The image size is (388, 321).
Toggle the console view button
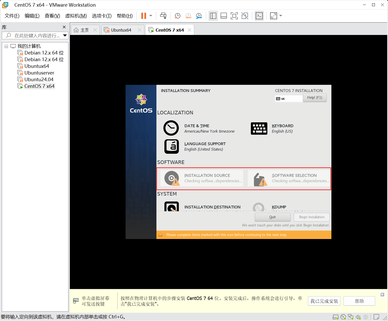coord(259,16)
